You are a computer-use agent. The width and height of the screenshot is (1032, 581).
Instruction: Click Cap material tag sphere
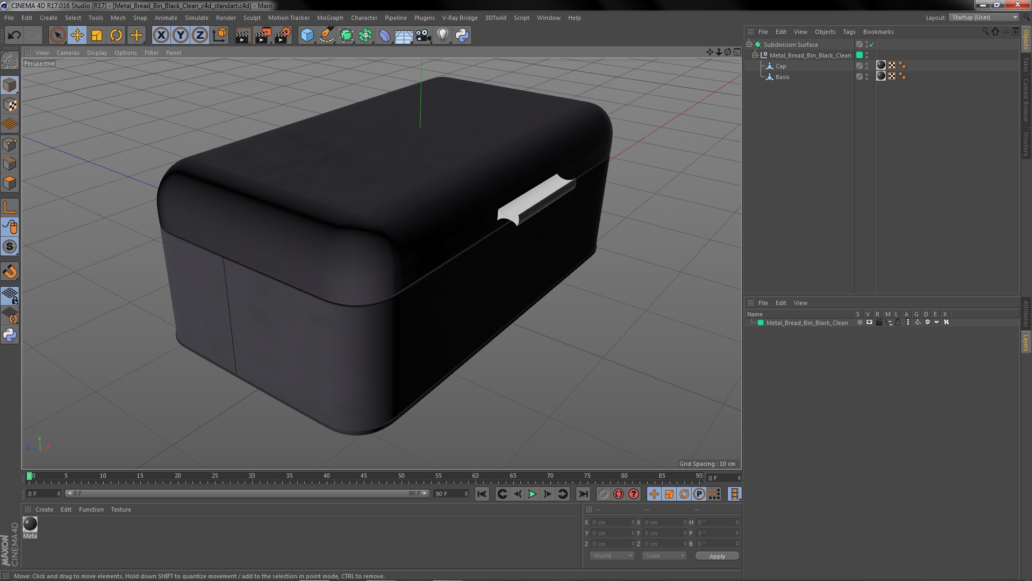[880, 66]
